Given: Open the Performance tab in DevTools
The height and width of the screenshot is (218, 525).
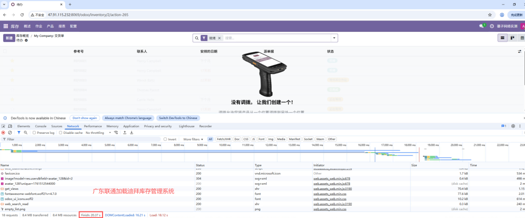Looking at the screenshot, I should coord(93,126).
